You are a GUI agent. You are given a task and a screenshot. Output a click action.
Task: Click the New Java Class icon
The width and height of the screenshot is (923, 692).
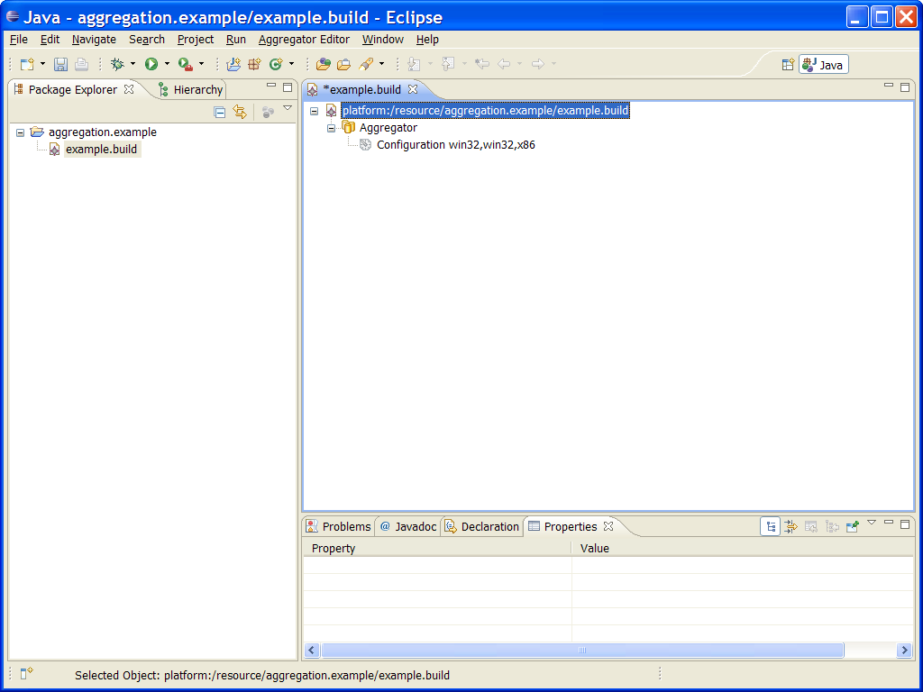pos(276,64)
